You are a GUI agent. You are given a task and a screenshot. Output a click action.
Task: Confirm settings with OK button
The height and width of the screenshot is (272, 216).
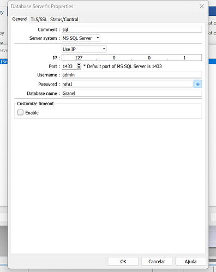(x=123, y=262)
